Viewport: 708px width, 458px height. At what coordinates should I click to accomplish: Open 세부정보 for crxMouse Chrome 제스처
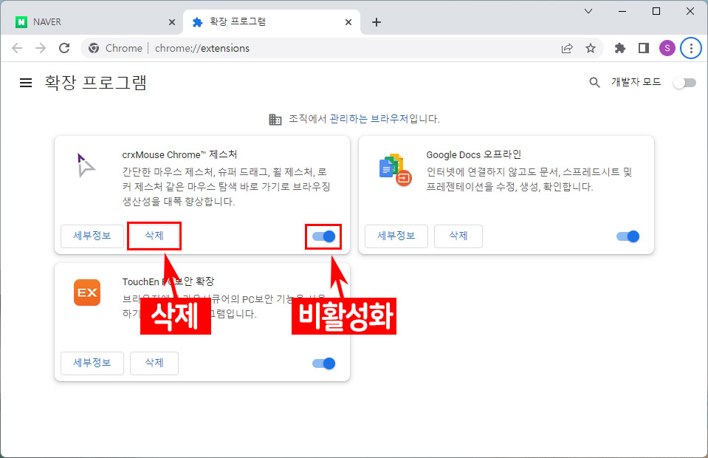coord(92,236)
